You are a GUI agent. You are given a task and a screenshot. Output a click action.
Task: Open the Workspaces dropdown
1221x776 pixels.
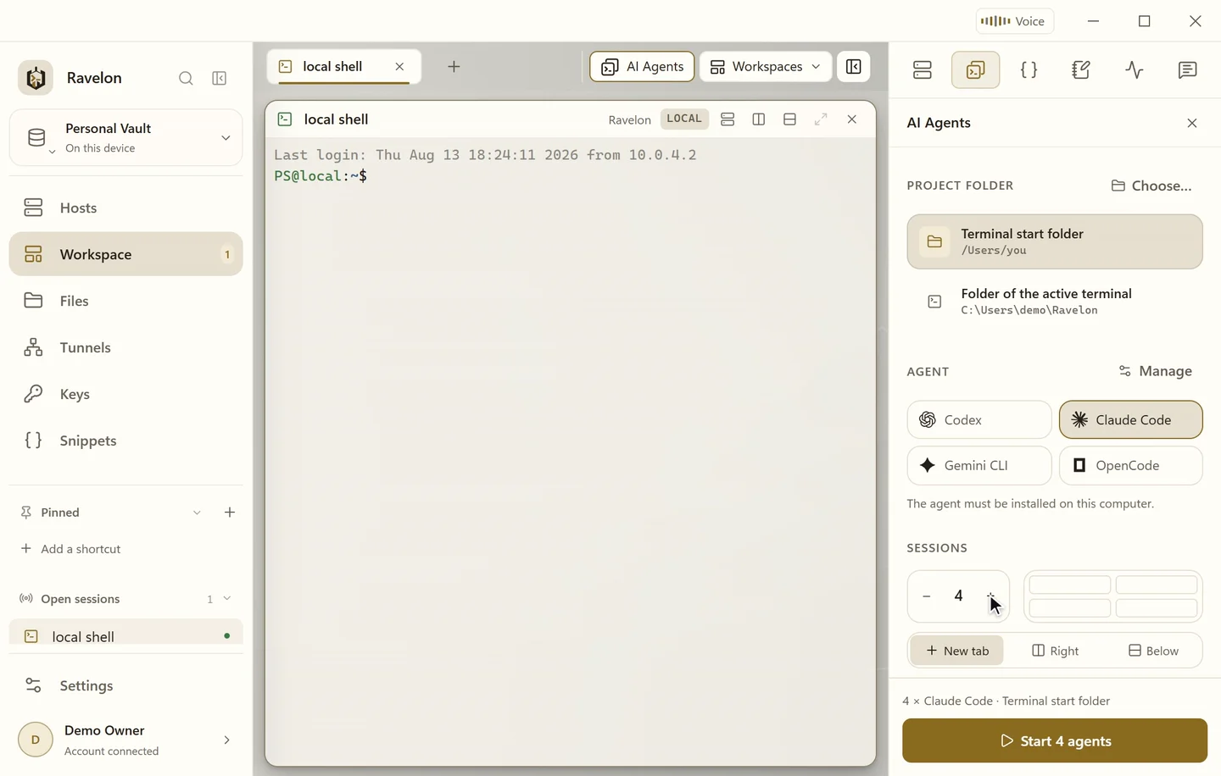765,66
